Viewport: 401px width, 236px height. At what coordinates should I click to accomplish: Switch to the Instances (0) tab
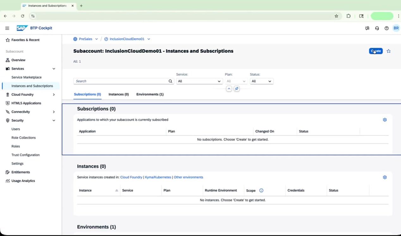(119, 94)
